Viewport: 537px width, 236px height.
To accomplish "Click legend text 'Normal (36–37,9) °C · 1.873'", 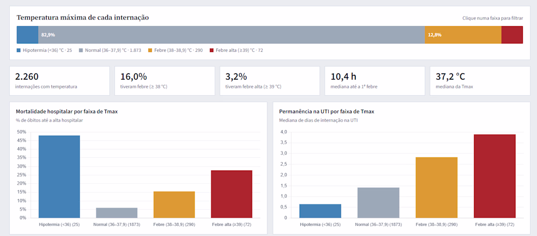I will [113, 50].
